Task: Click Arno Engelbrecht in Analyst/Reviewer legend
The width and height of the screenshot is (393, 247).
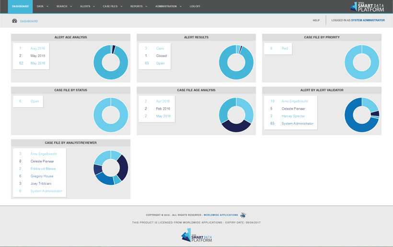Action: [44, 154]
